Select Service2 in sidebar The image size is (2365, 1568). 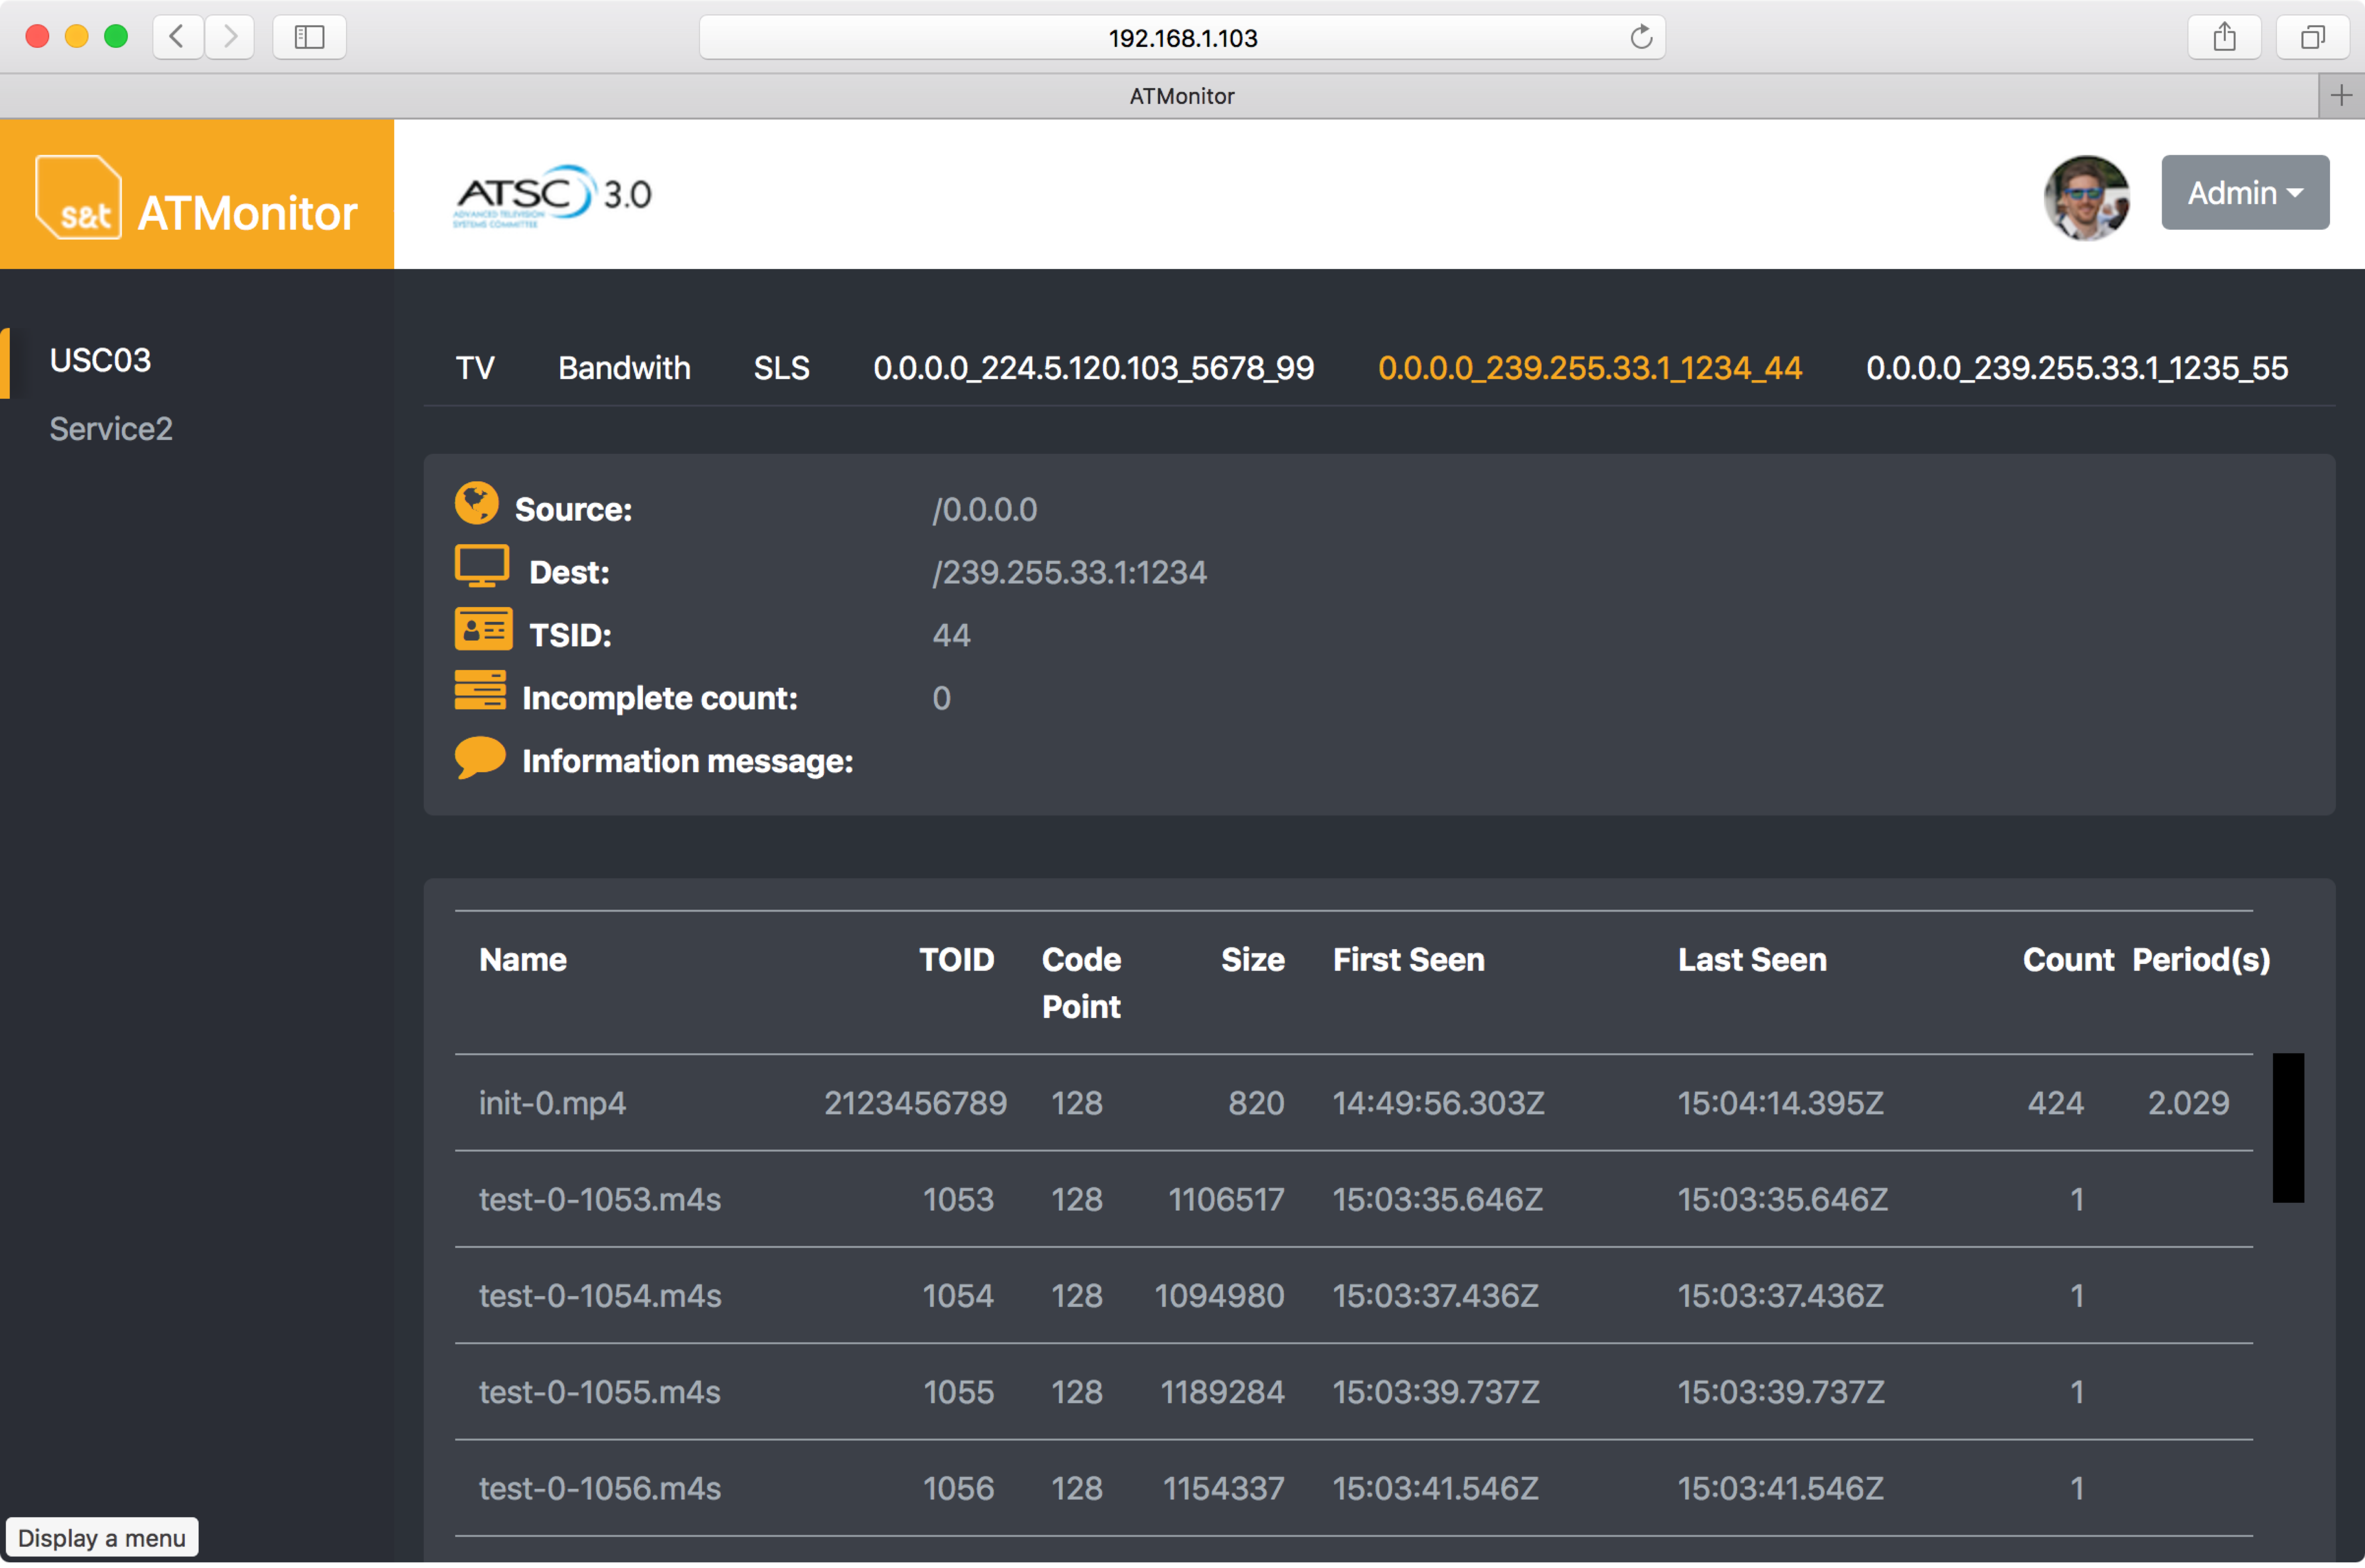click(x=111, y=429)
